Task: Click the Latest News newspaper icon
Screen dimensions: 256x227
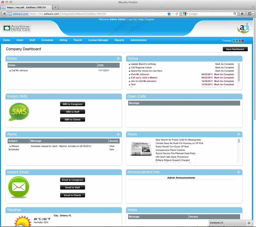Action: coord(141,148)
